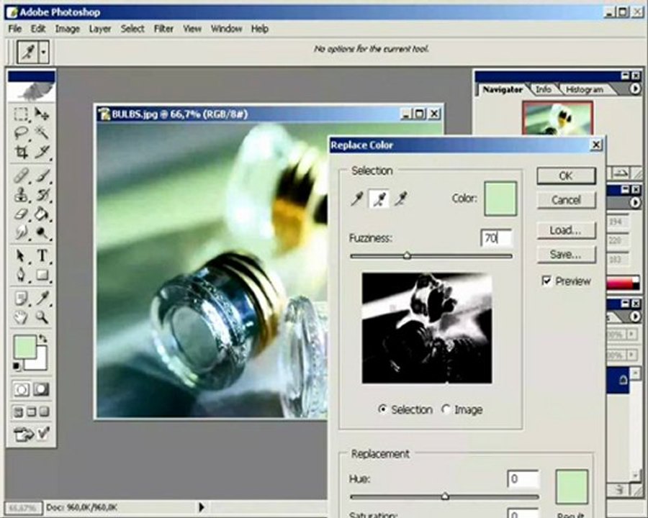The width and height of the screenshot is (648, 518).
Task: Select the Eyedropper tool in toolbox
Action: tap(42, 299)
